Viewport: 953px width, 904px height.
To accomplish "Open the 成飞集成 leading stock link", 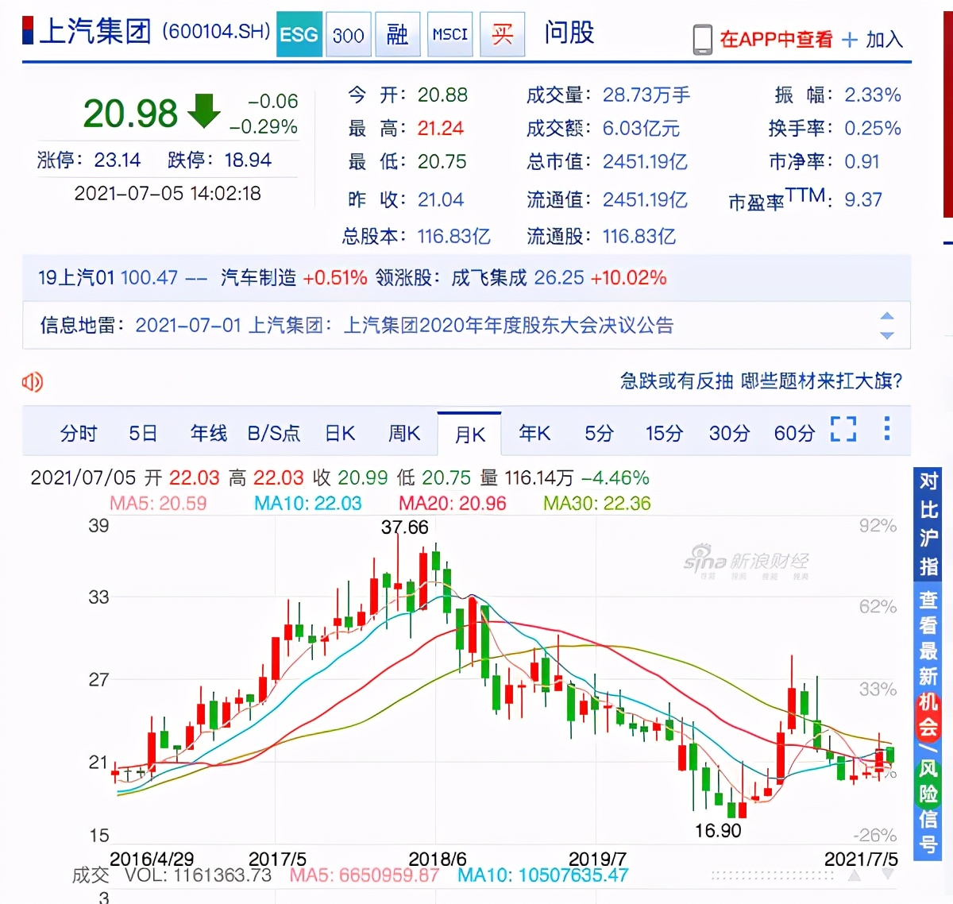I will 489,277.
